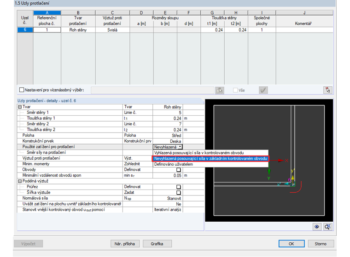Screen dimensions: 350x257
Task: Click the node 6 marker in preview
Action: tap(290, 180)
